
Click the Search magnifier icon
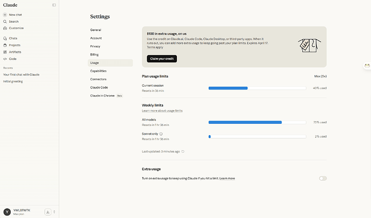5,22
